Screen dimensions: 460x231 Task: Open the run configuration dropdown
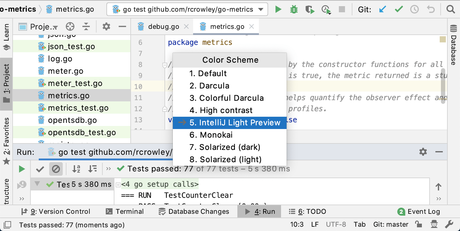[x=261, y=10]
